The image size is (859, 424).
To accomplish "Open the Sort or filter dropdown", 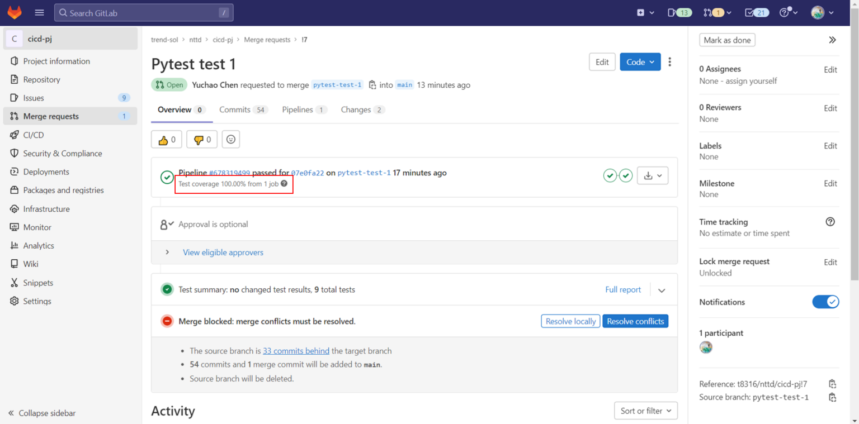I will [645, 411].
